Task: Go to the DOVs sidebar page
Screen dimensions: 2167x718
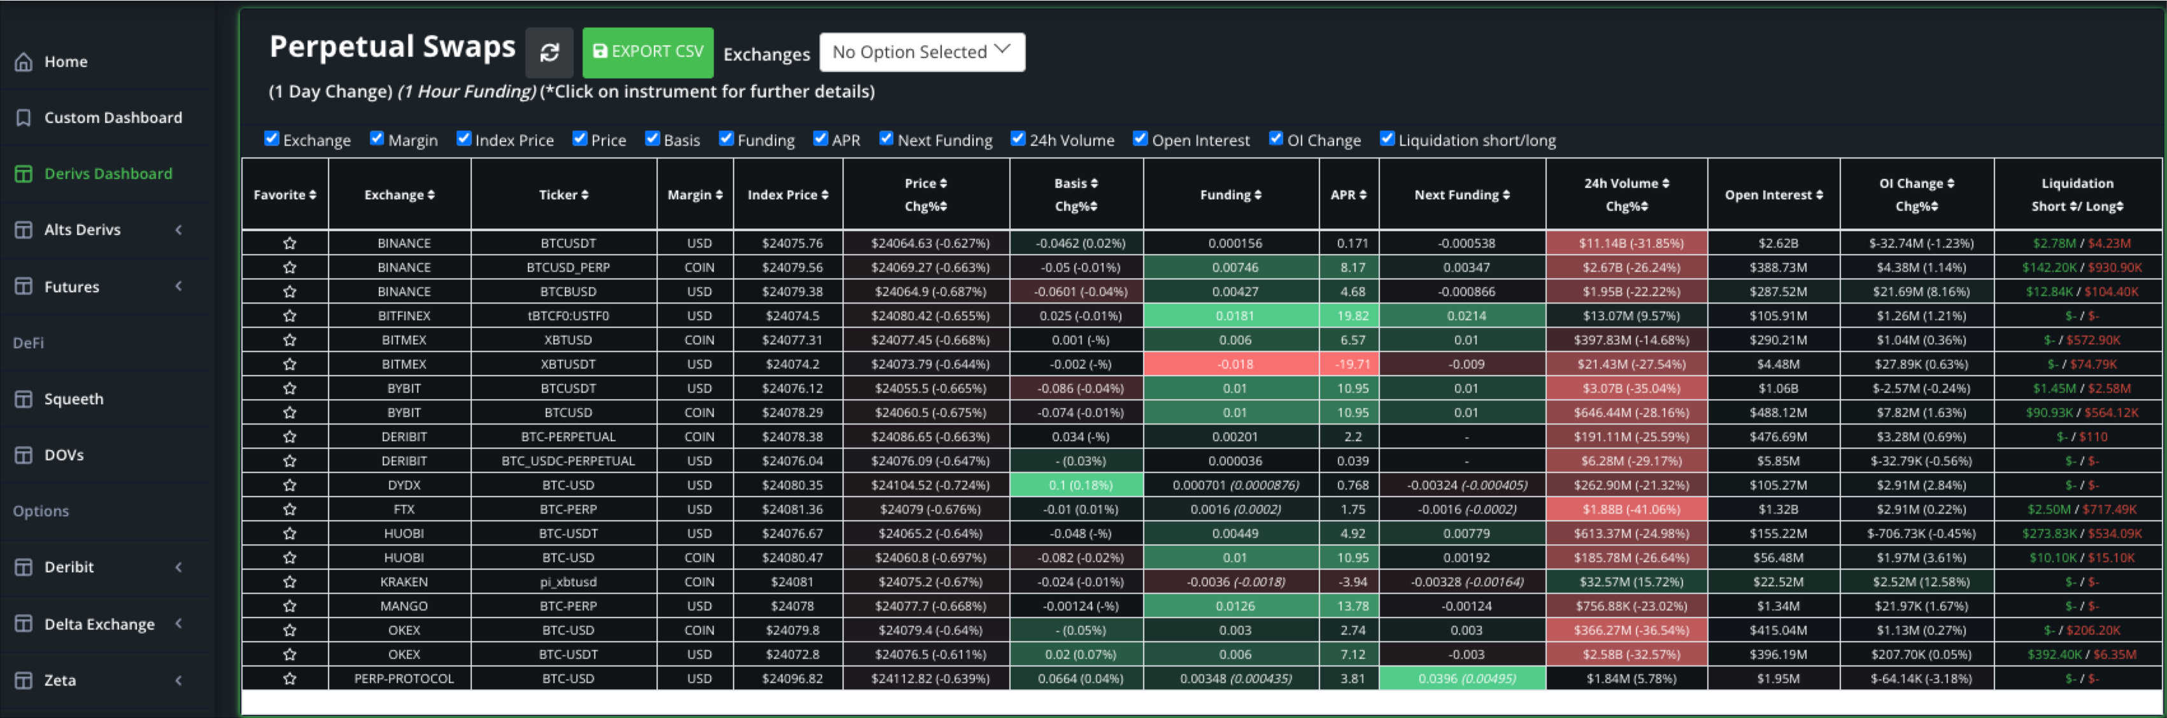Action: click(x=64, y=455)
